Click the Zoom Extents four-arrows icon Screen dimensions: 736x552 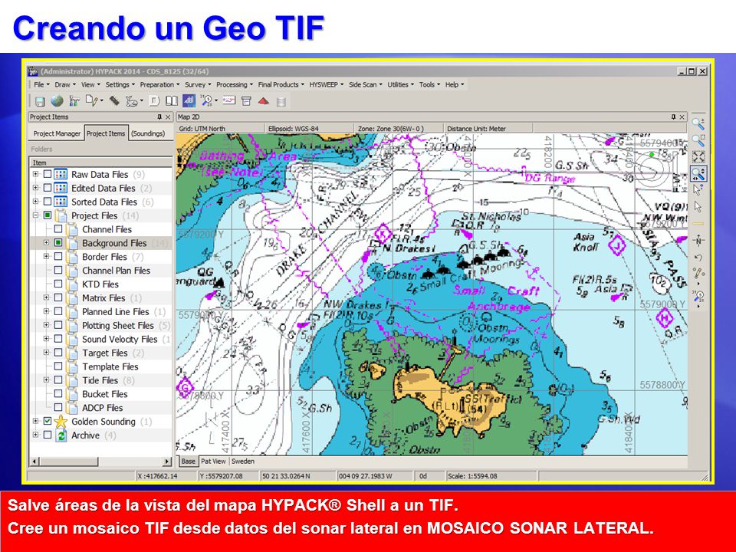698,156
